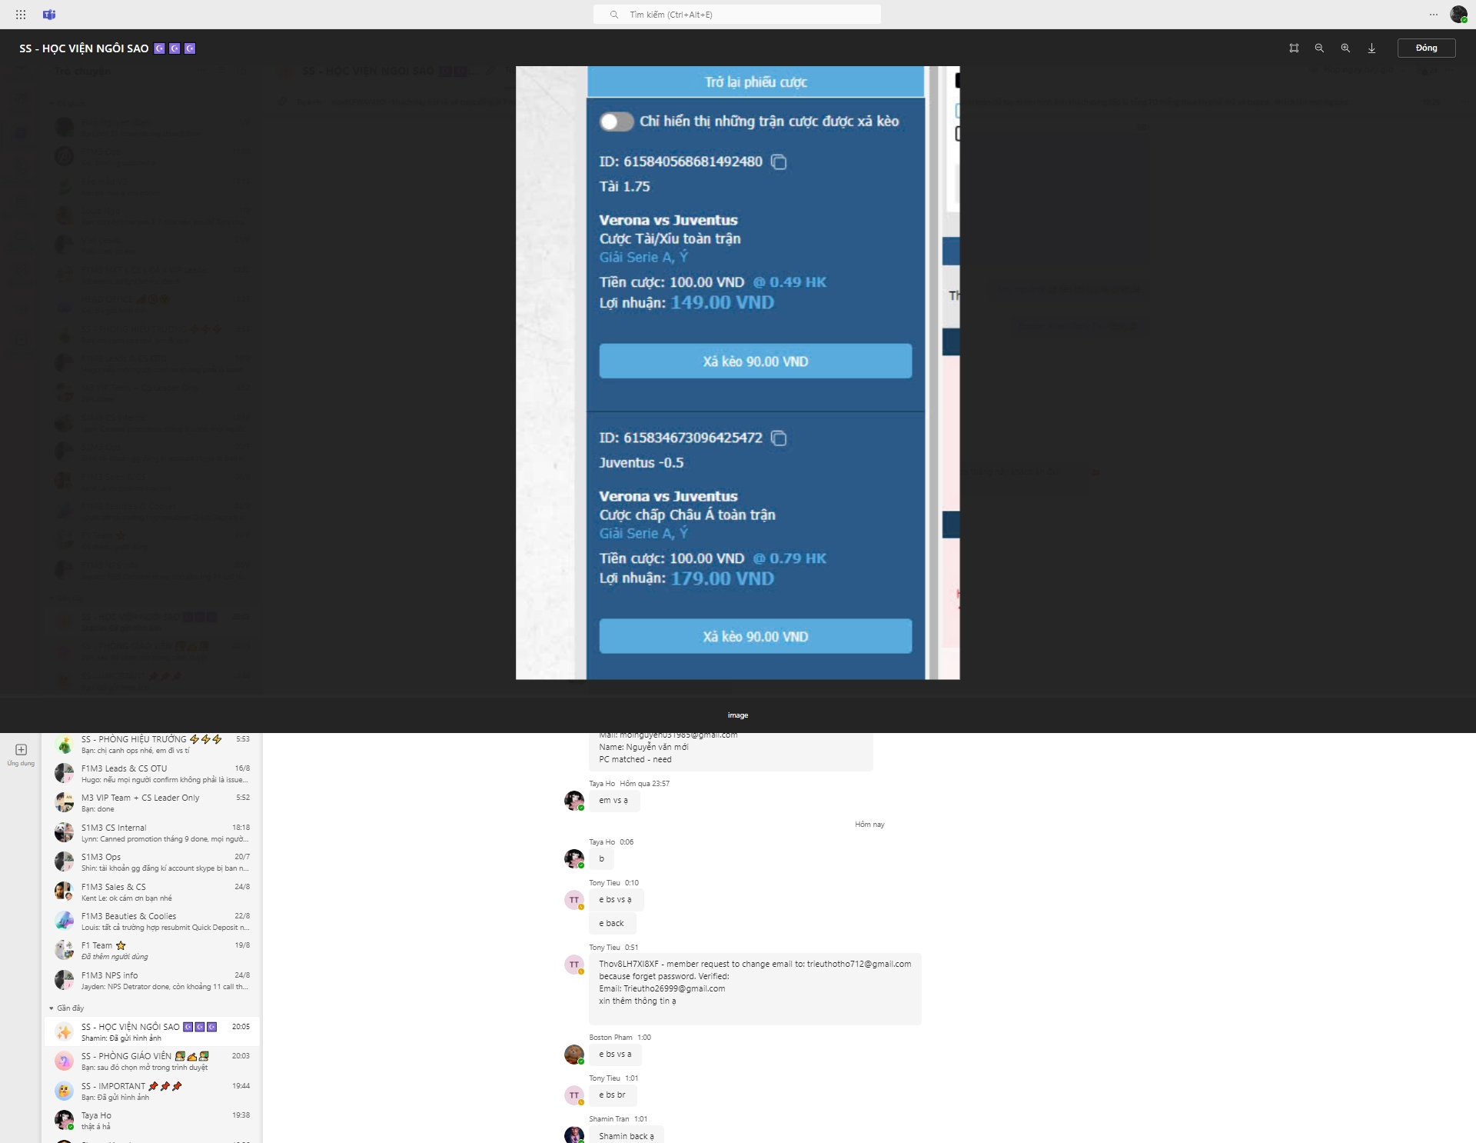Screen dimensions: 1476x1143
Task: Open the S1M3 CS Internal chat
Action: pos(152,833)
